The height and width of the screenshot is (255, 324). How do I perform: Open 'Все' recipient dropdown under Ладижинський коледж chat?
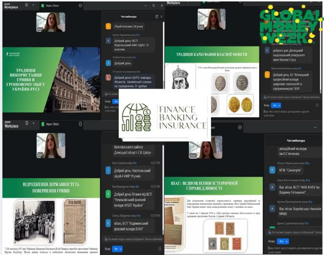117,249
